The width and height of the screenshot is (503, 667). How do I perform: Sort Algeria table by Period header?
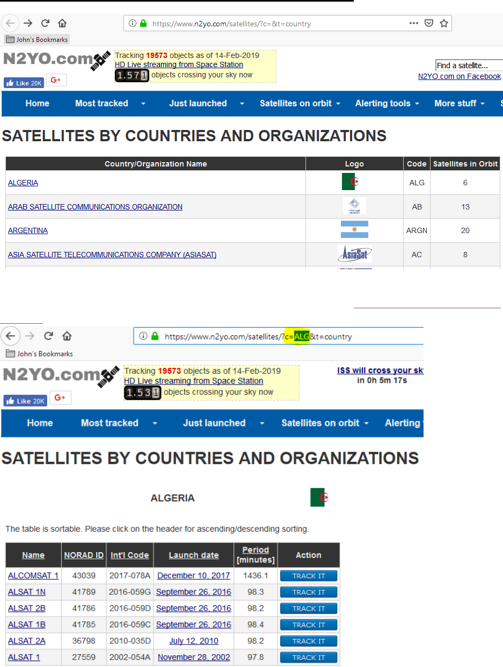pos(256,550)
